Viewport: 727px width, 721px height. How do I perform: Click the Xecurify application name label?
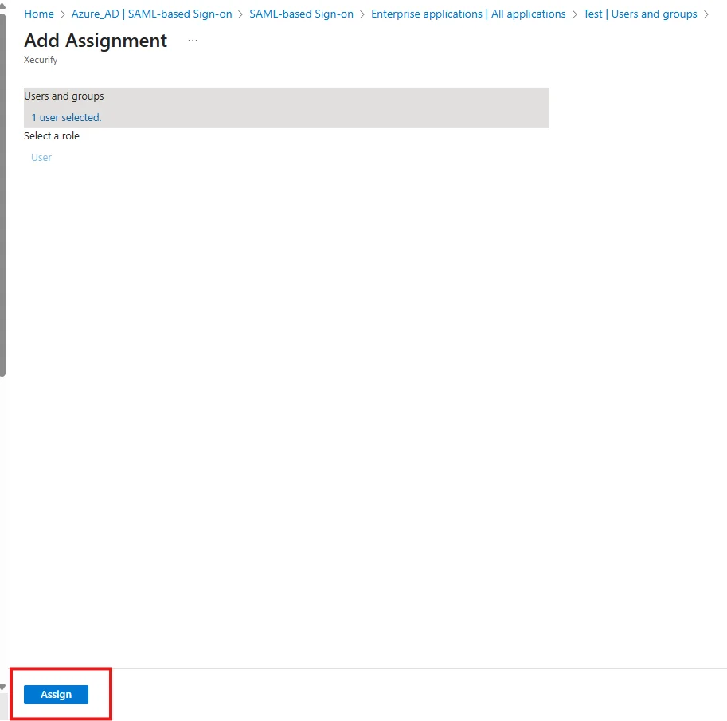point(40,59)
